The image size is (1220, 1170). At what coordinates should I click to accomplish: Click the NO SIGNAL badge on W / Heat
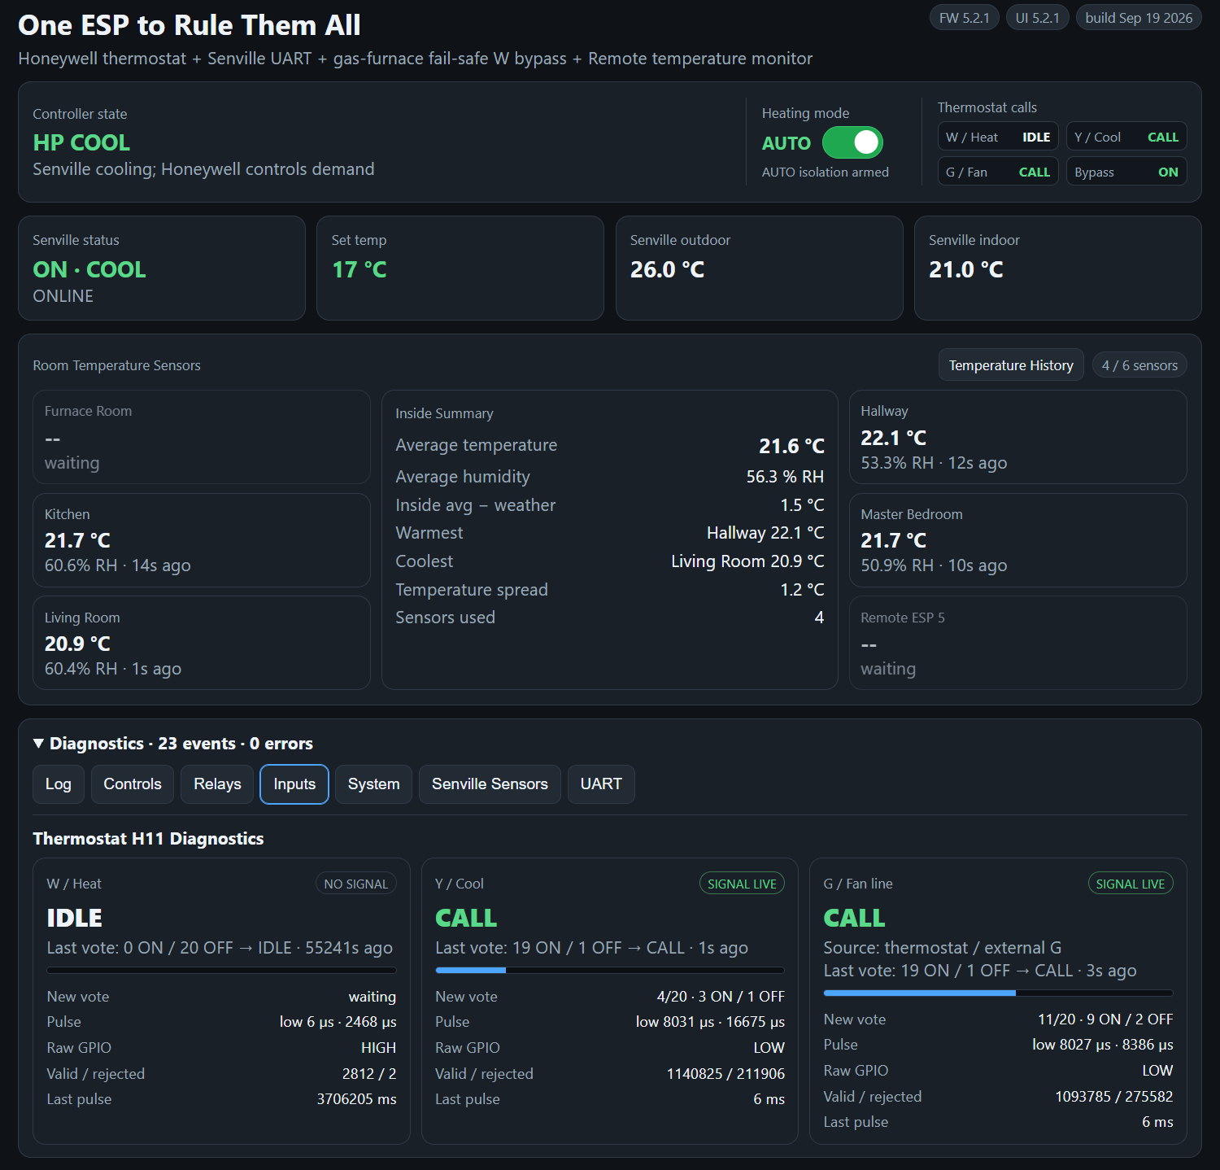tap(356, 884)
